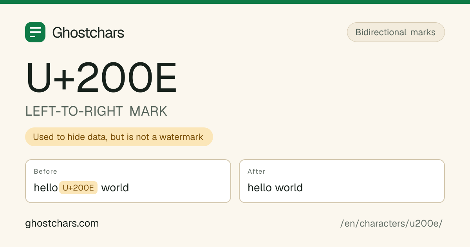Click the green Ghostchars logo icon
This screenshot has width=470, height=247.
pyautogui.click(x=35, y=32)
